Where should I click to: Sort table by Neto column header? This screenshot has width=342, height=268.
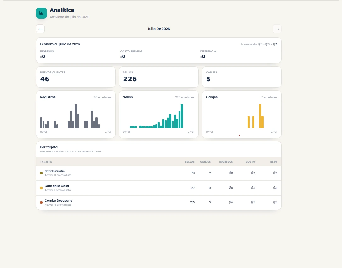(x=274, y=162)
